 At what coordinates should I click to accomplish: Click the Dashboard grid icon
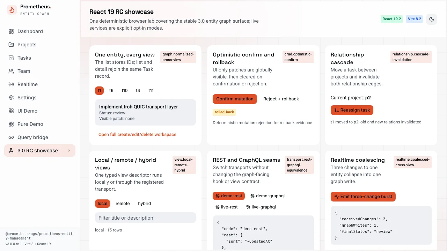pos(11,31)
